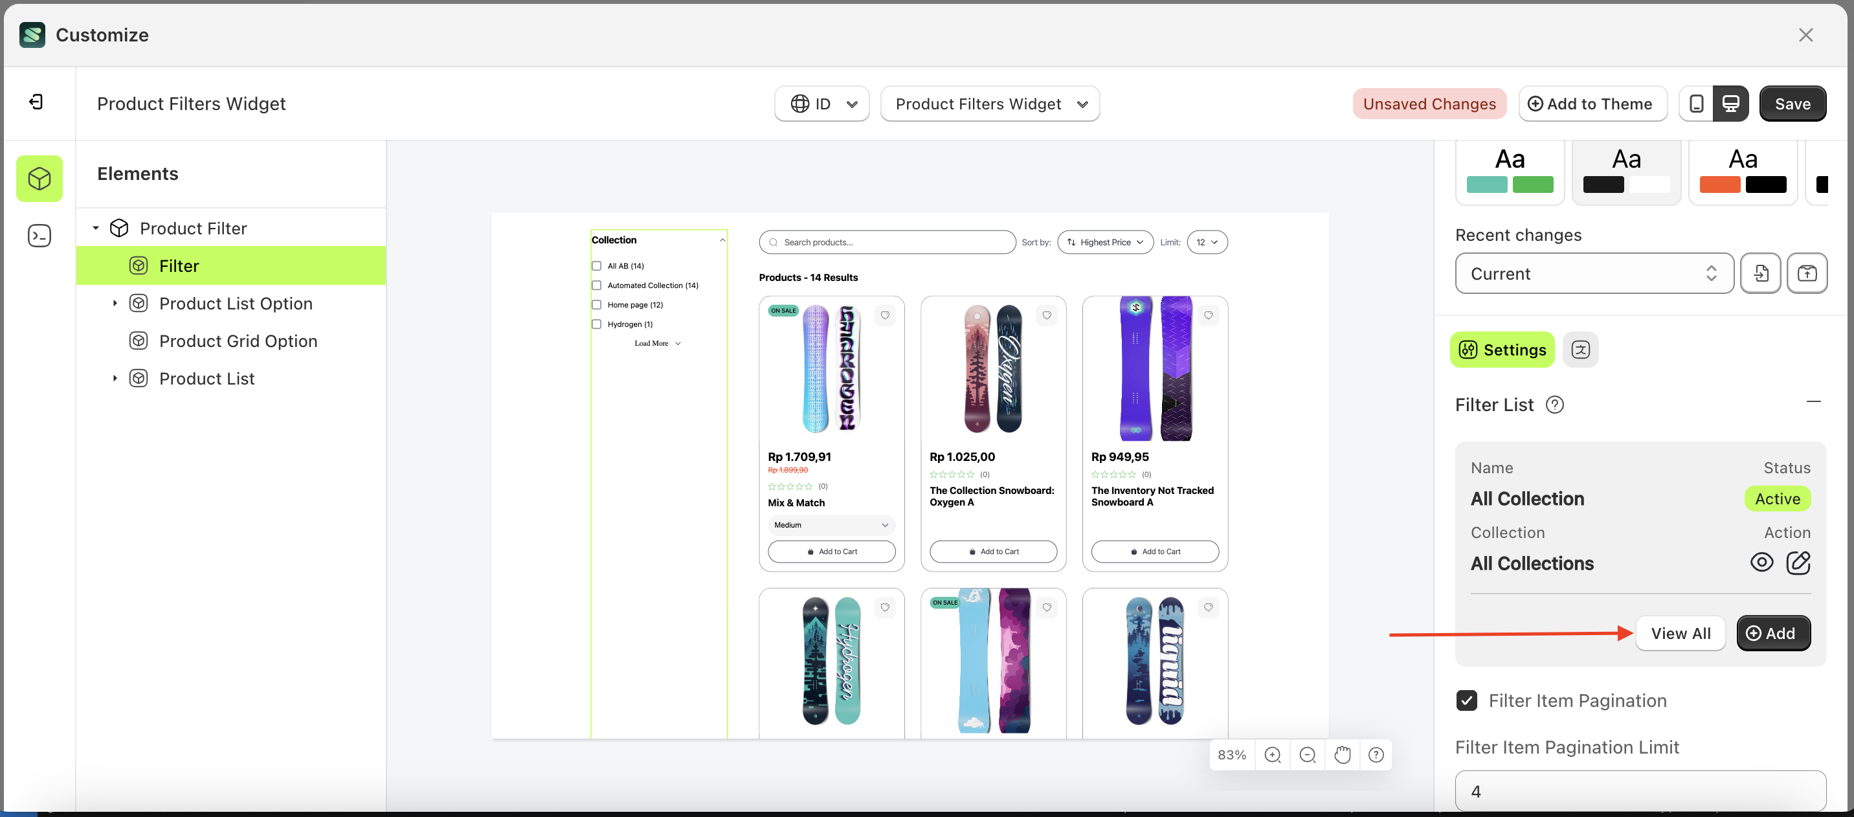
Task: Open the Highest Price sort dropdown
Action: click(1105, 242)
